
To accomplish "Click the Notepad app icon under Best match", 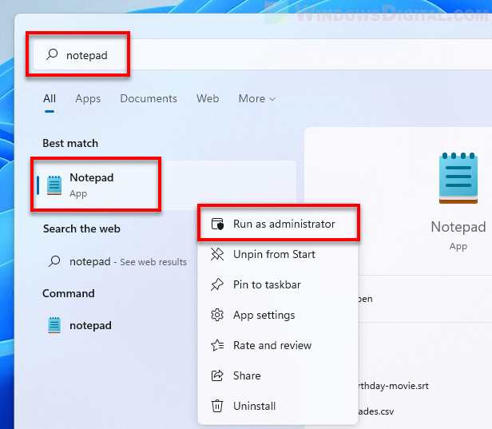I will [x=54, y=185].
